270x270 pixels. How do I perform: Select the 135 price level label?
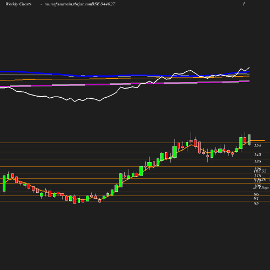pyautogui.click(x=258, y=161)
